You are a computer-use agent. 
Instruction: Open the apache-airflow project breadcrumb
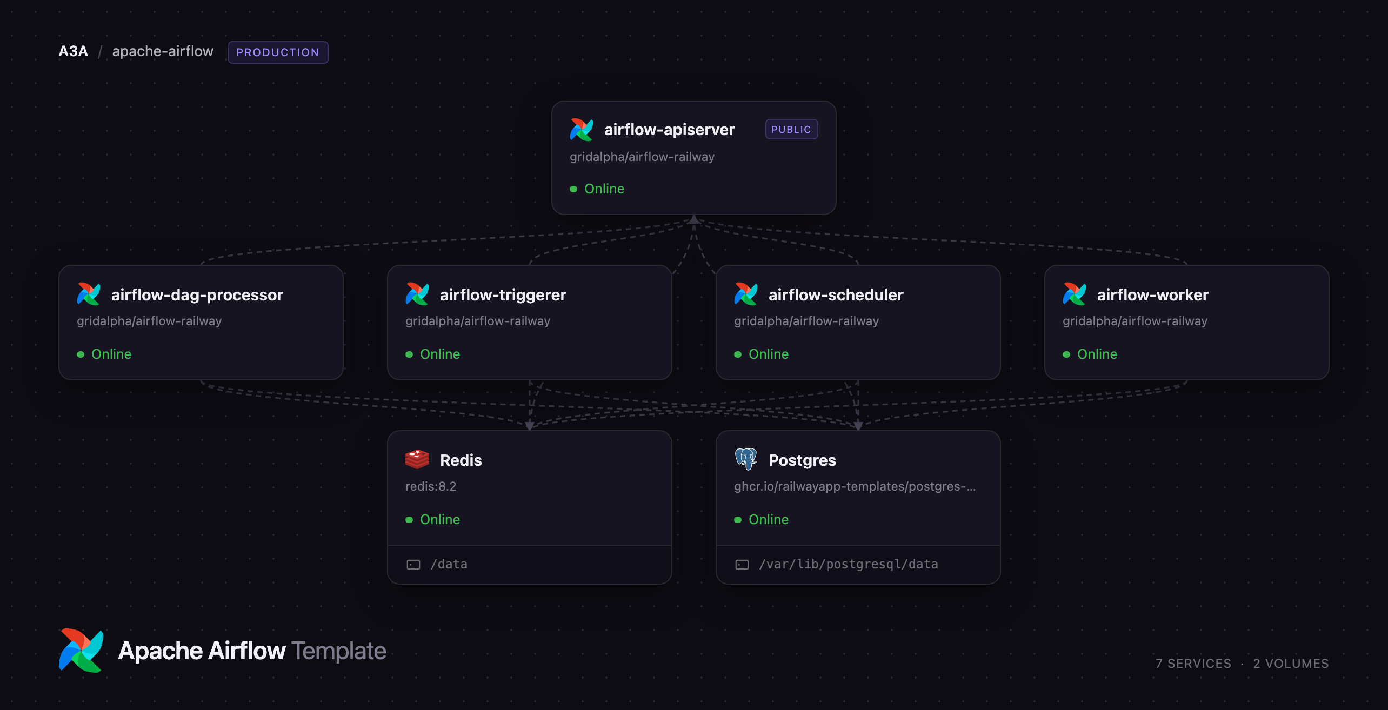[163, 51]
